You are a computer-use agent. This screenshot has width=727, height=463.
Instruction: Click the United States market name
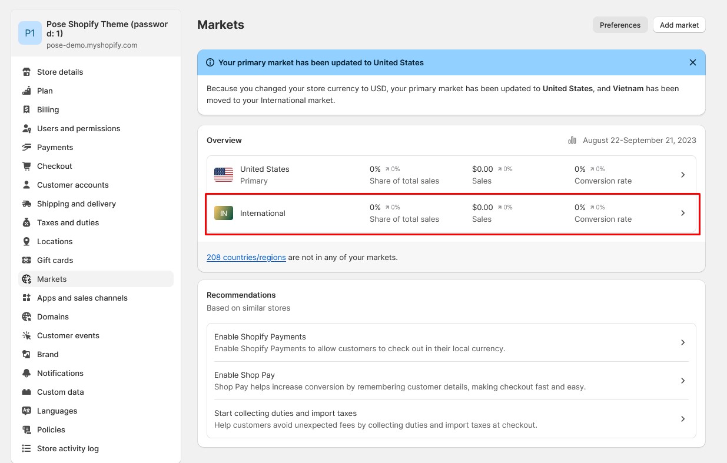(265, 169)
